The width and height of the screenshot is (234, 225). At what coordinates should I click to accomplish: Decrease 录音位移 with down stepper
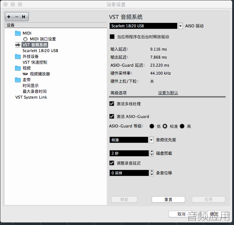pos(152,174)
